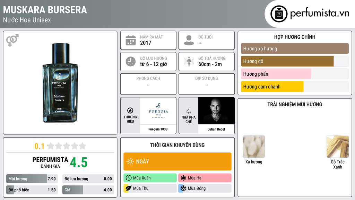Click the sillage icon beside Độ toả hương

189,61
